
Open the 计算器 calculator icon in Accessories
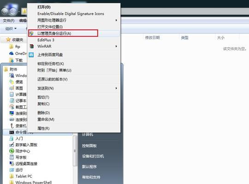click(x=12, y=94)
